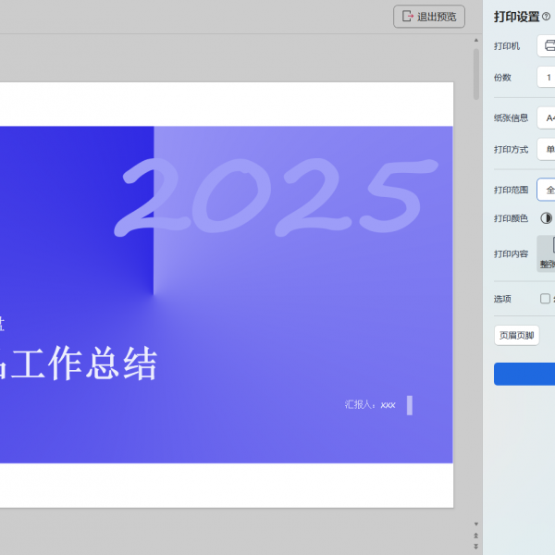Image resolution: width=555 pixels, height=555 pixels.
Task: Click the scrollbar up arrow in preview
Action: coord(476,42)
